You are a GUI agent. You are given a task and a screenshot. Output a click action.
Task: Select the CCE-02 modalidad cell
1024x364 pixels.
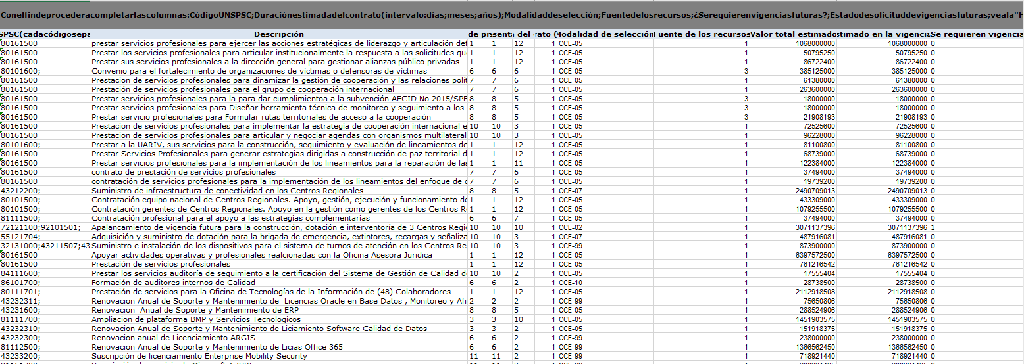tap(605, 227)
